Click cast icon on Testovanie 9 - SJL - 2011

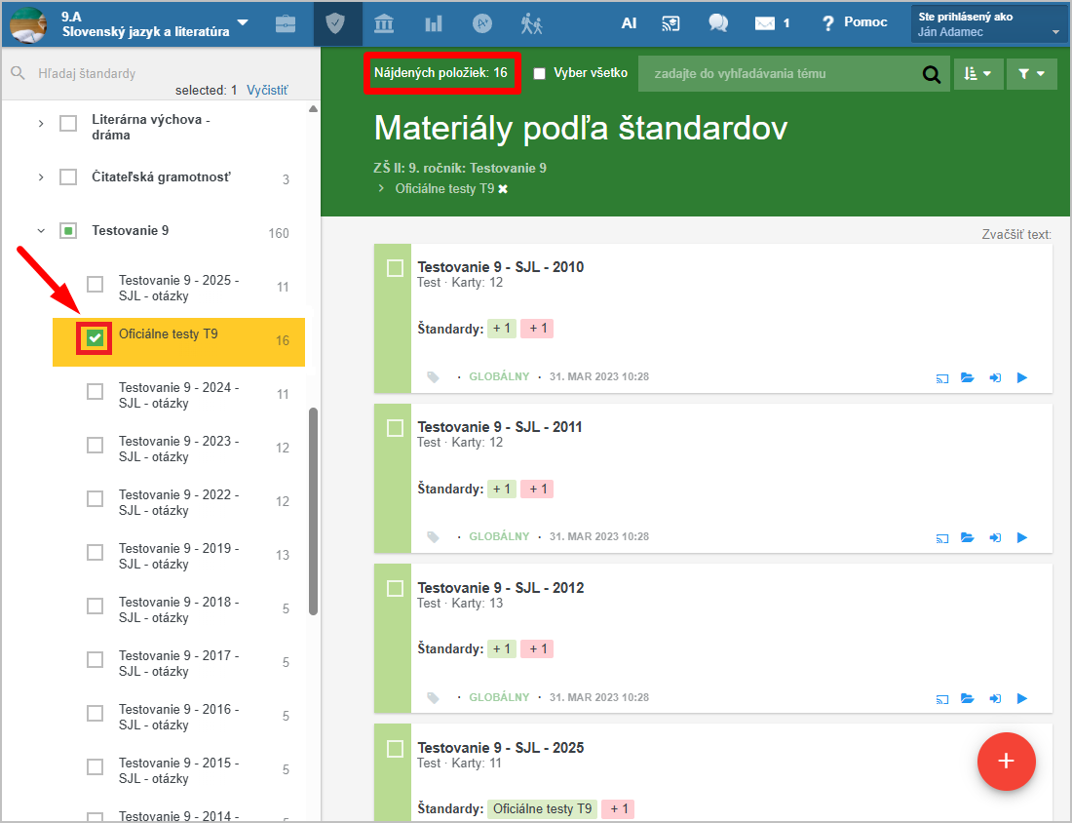(941, 537)
